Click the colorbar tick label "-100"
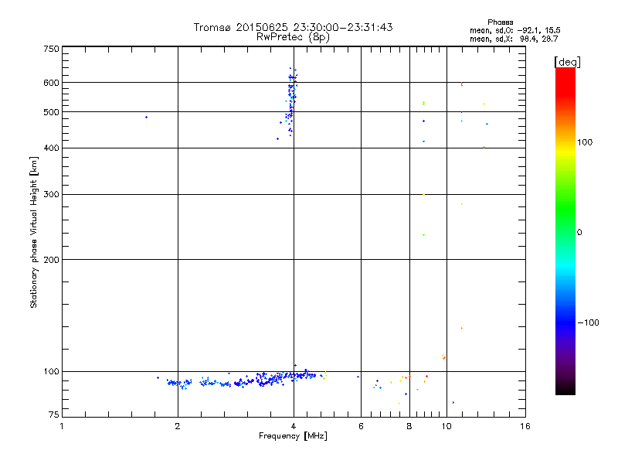Screen dimensions: 618x464 point(588,322)
